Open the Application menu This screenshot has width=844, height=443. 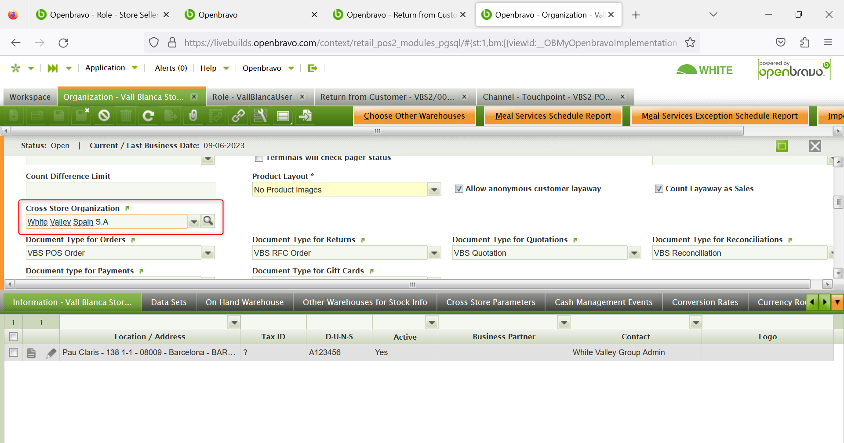[x=105, y=68]
